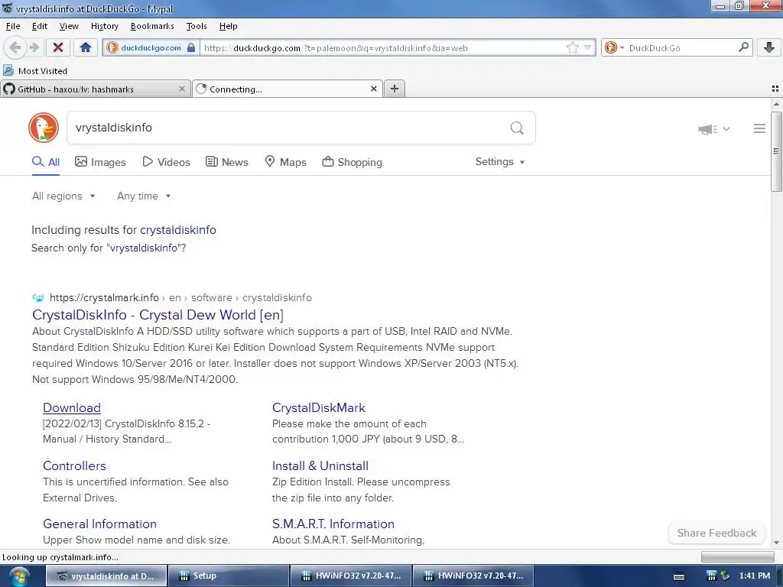
Task: Submit search using the page magnifier icon
Action: coord(517,128)
